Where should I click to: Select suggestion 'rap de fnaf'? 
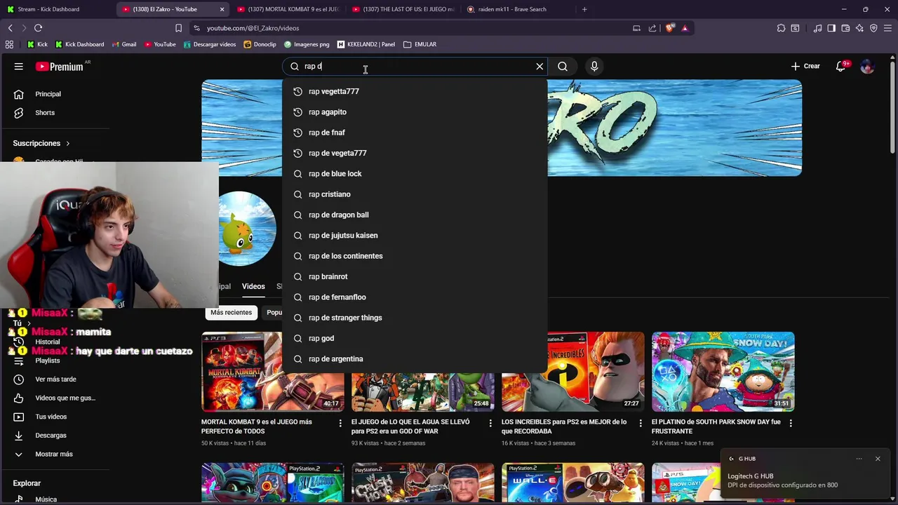pos(415,133)
